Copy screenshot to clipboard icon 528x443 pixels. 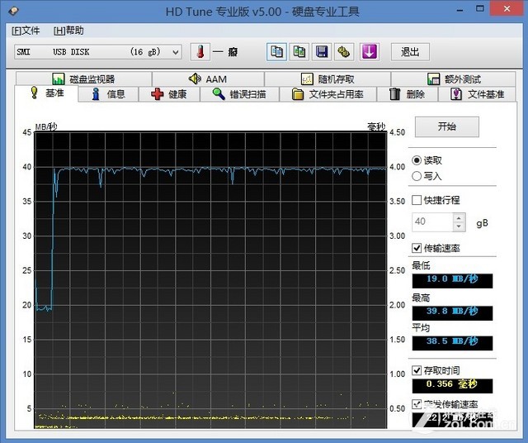[299, 52]
